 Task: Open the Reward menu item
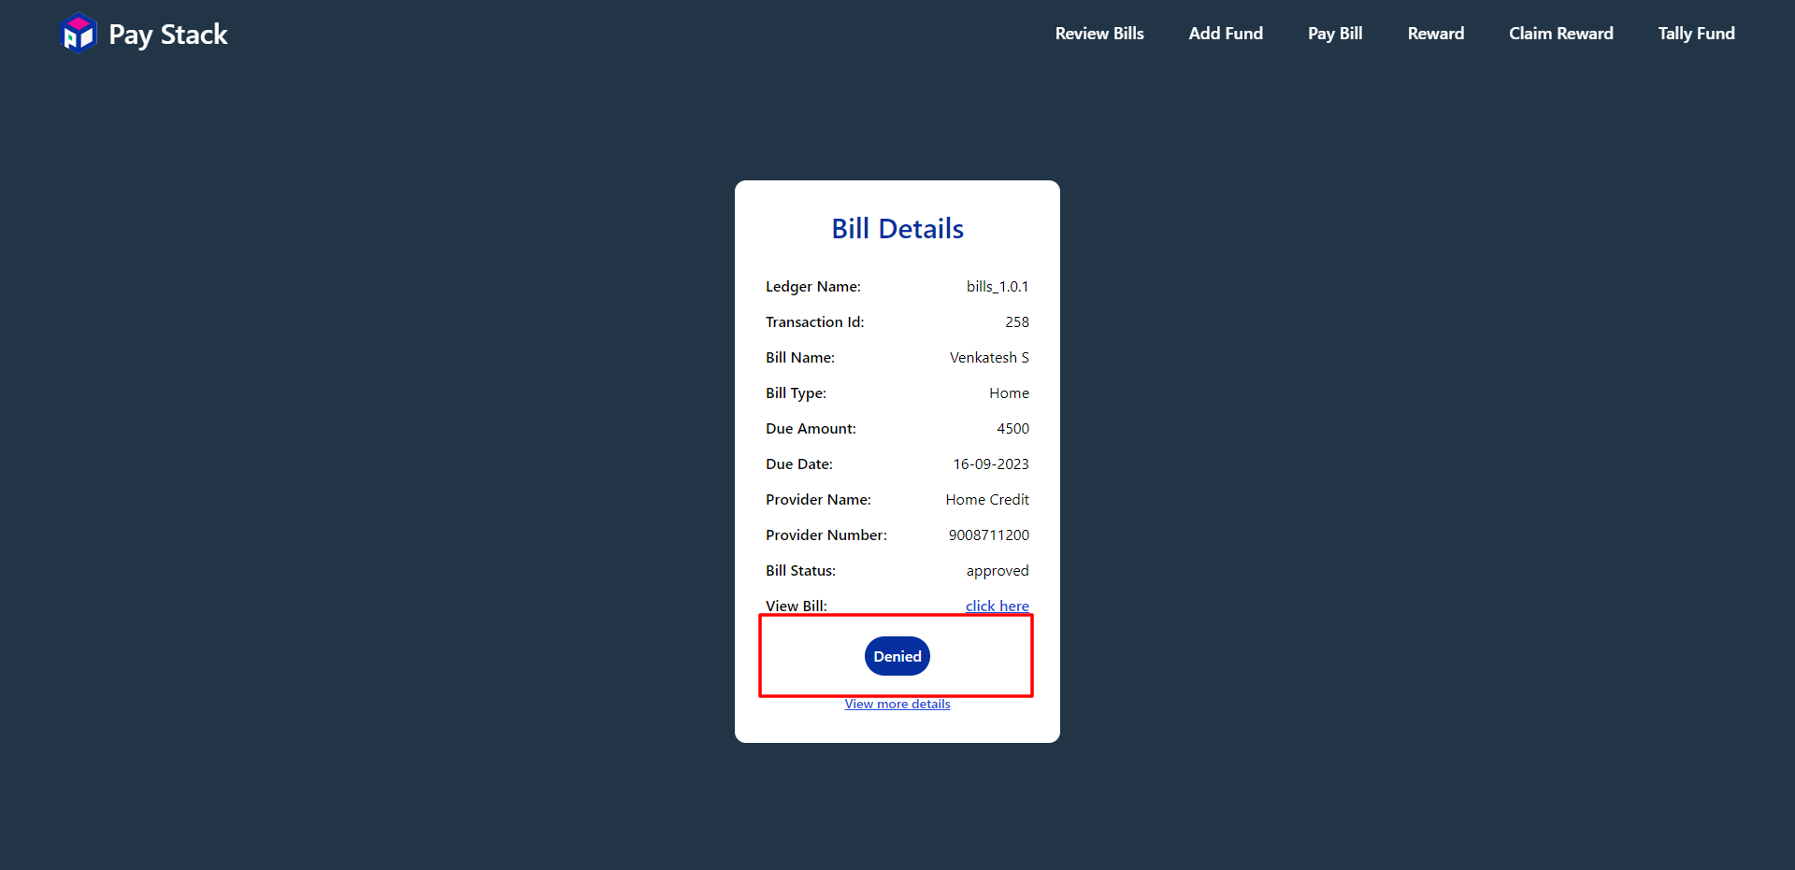1436,34
